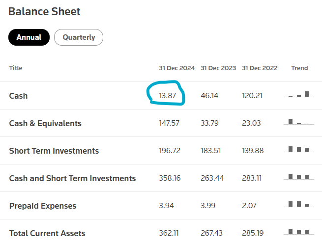Click the Cash row trend sparkline

coord(299,95)
